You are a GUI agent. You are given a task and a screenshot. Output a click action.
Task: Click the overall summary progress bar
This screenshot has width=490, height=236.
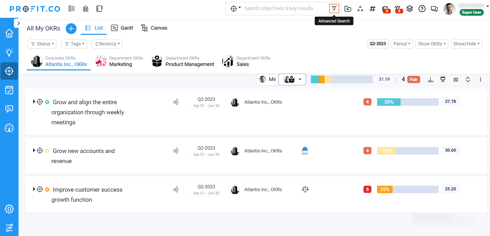point(342,79)
